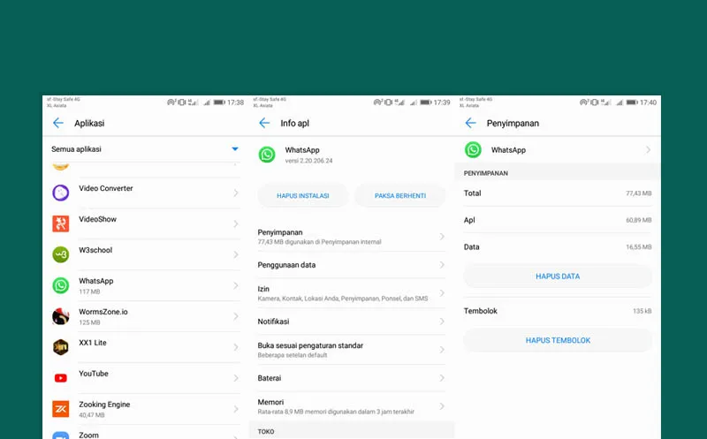Select WhatsApp 117 MB in app list

[x=141, y=285]
